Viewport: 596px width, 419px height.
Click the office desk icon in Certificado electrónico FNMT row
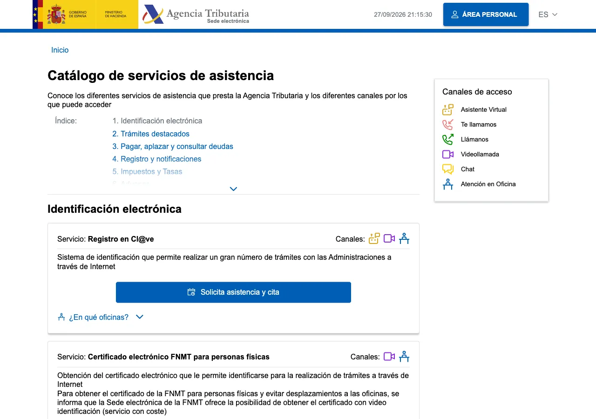(x=404, y=357)
